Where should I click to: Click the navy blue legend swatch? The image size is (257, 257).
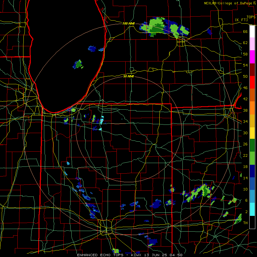tap(252, 171)
